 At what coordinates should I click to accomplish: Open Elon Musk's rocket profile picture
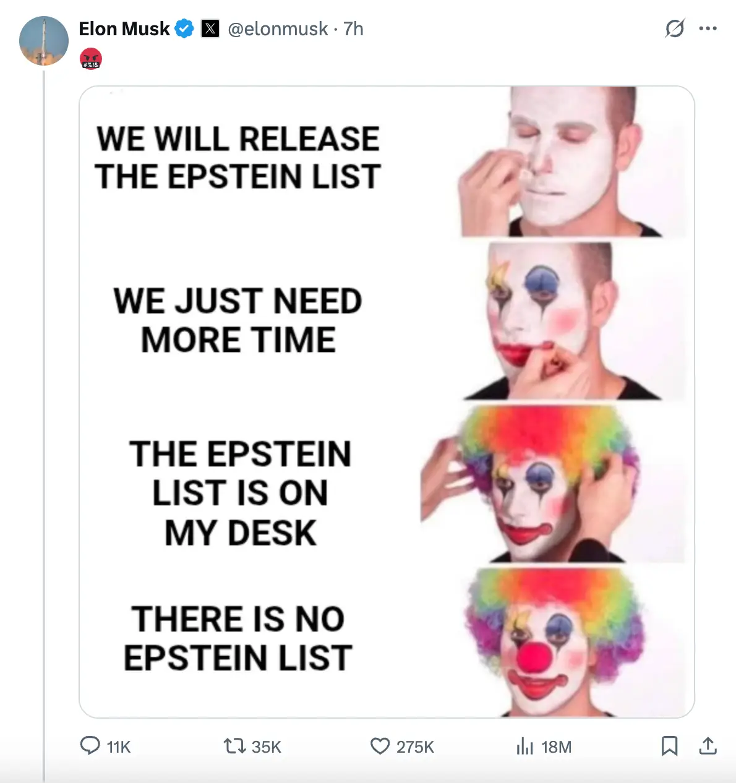[43, 40]
